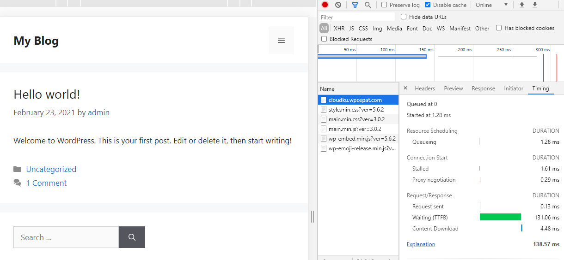Select the main.min.js?ver=3.0.2 request
The width and height of the screenshot is (564, 260).
click(354, 129)
